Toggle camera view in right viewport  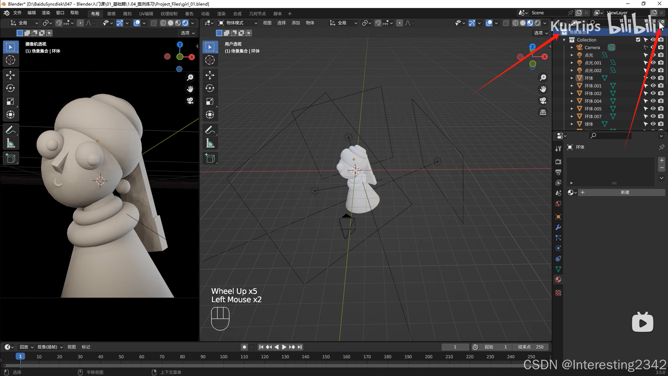(x=543, y=101)
